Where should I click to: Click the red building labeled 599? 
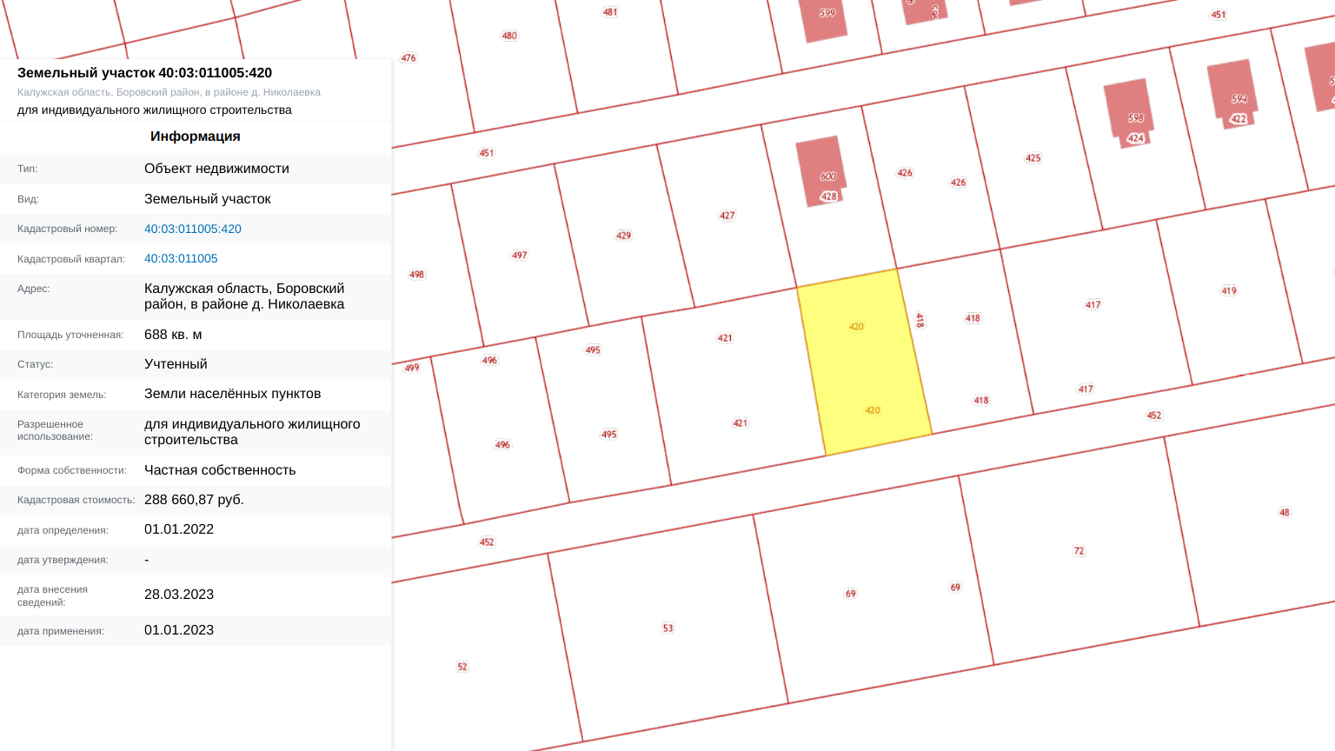[822, 19]
